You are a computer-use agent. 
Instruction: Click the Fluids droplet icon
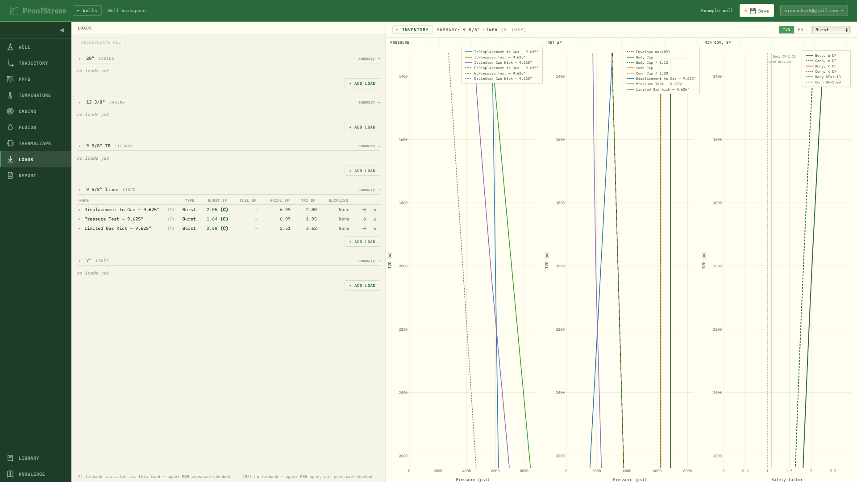[10, 127]
